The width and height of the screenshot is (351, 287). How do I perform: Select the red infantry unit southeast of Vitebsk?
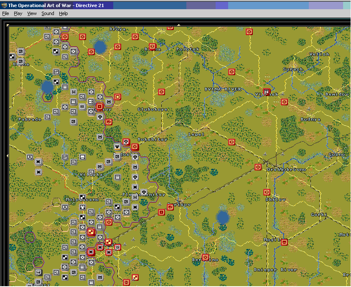point(284,102)
